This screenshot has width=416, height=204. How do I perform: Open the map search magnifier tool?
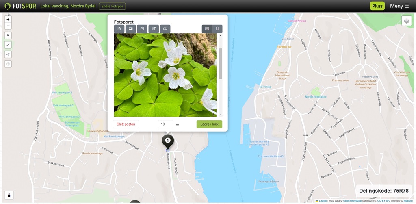8,35
